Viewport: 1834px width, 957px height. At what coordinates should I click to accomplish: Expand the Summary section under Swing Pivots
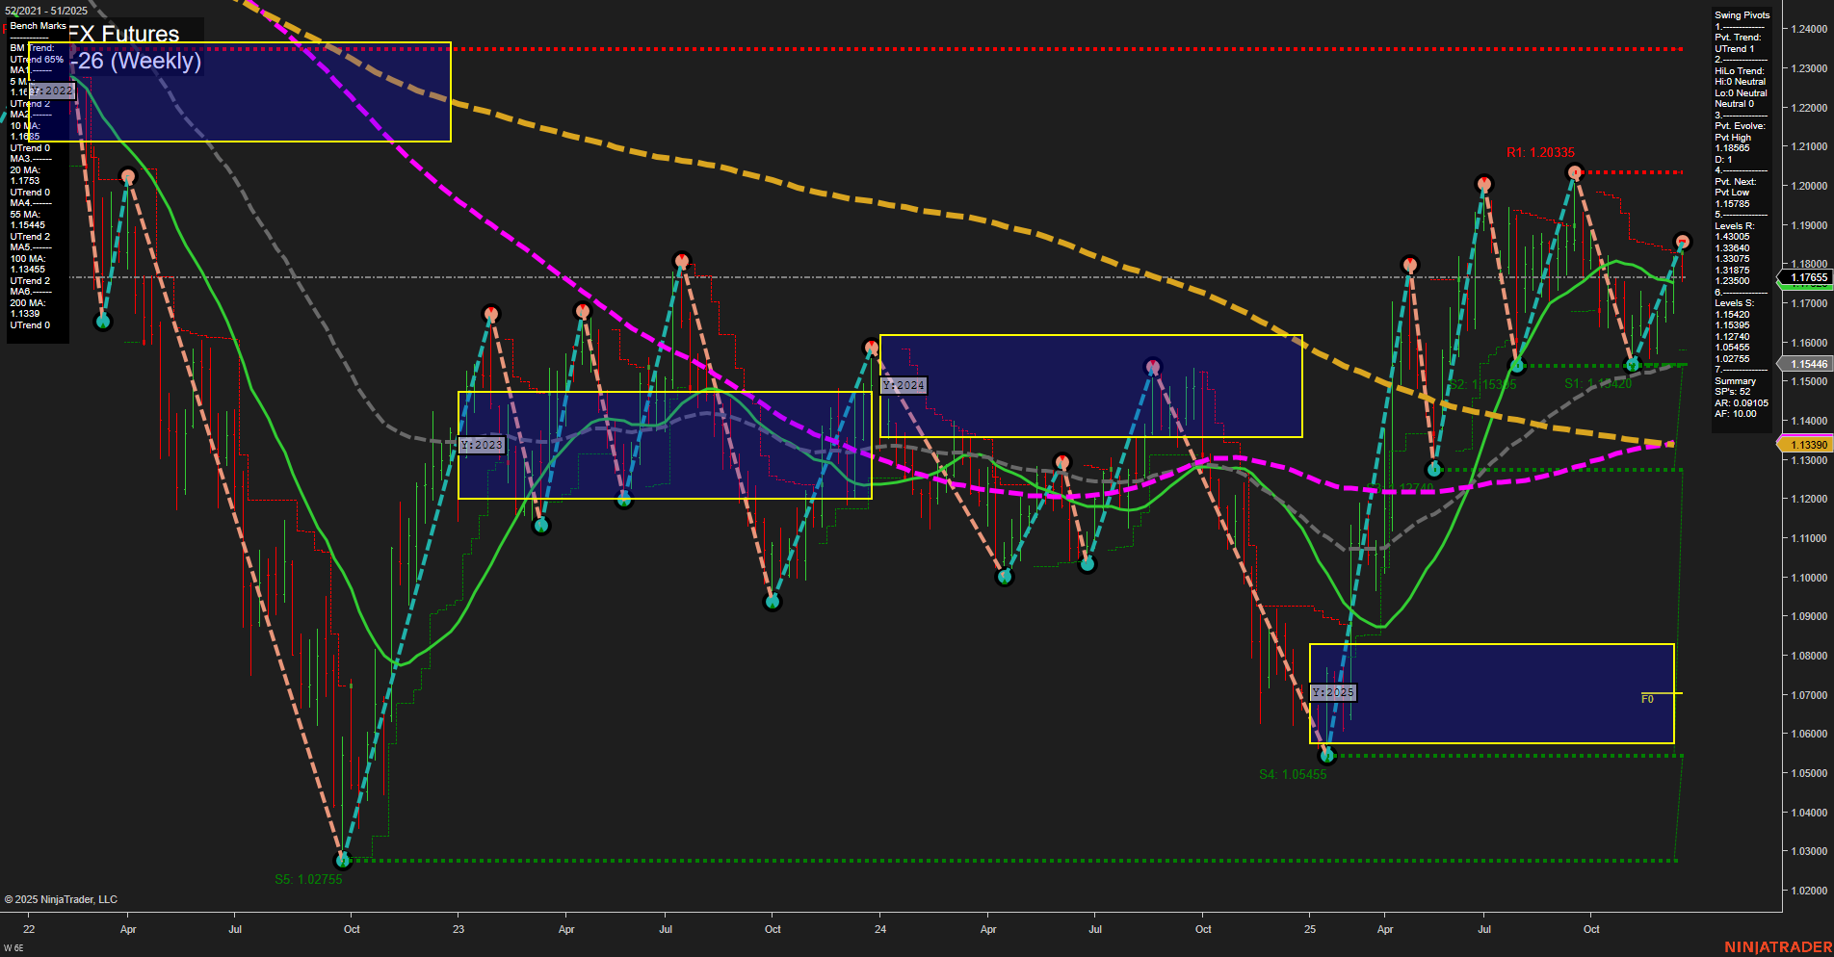pos(1736,381)
